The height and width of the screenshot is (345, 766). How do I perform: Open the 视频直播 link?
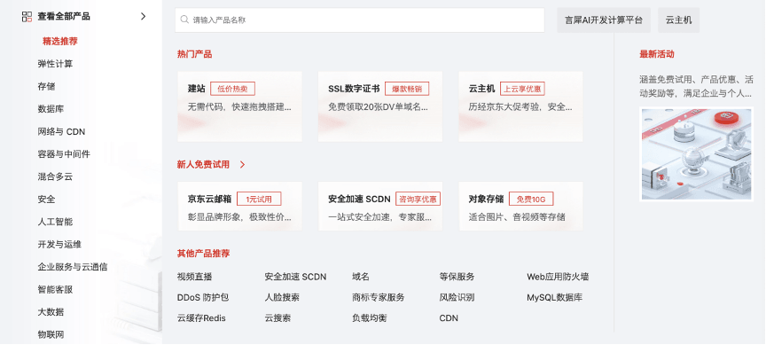(x=194, y=277)
